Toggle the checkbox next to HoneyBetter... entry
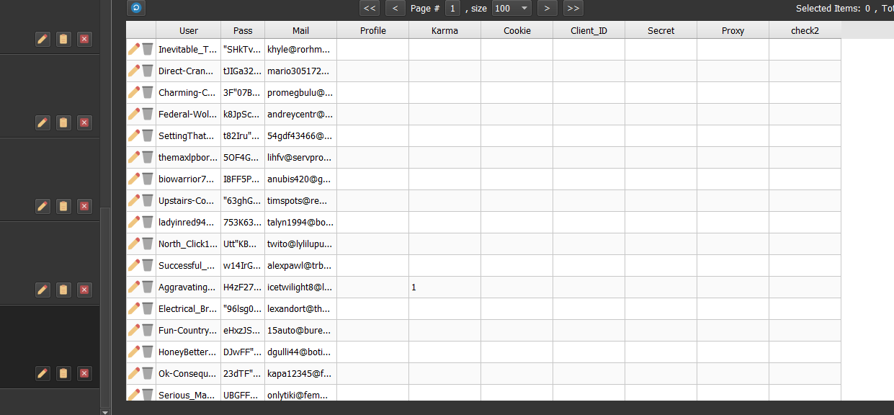Screen dimensions: 894x415 click(x=148, y=352)
